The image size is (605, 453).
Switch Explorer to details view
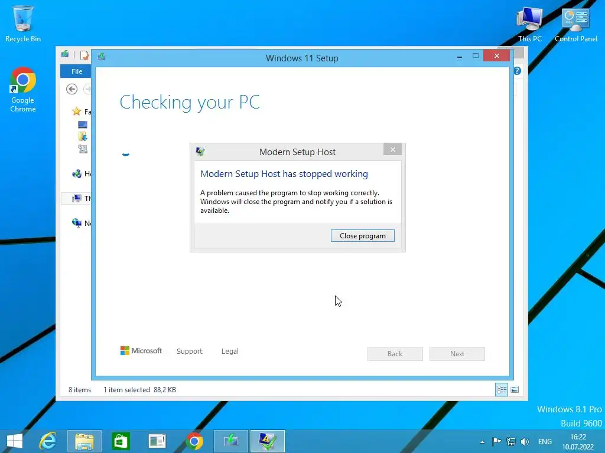pos(502,389)
